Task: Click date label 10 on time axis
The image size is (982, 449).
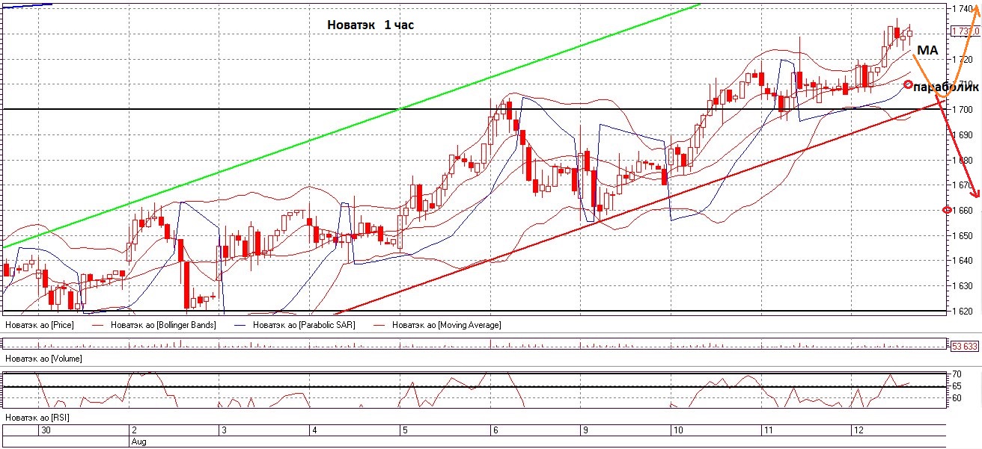Action: [677, 431]
